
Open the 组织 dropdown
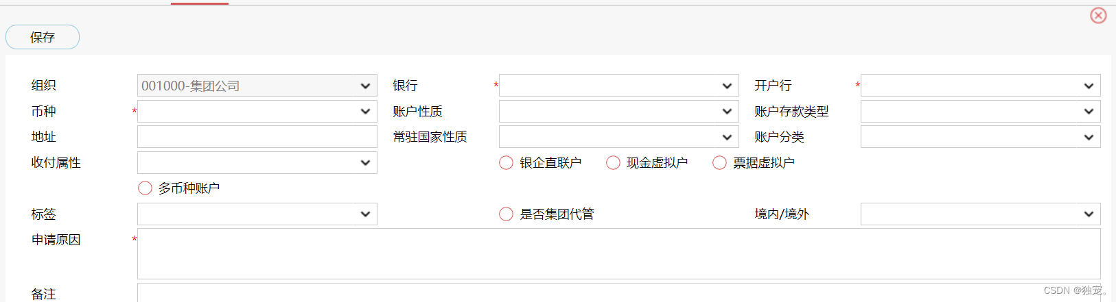(257, 86)
